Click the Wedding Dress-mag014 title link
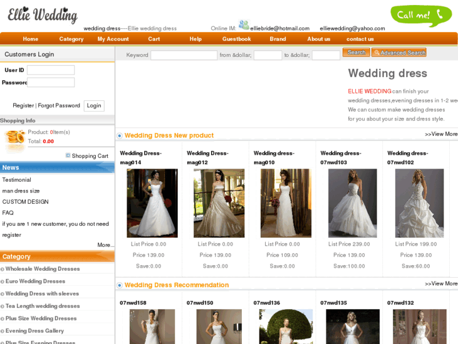This screenshot has width=458, height=344. 140,158
